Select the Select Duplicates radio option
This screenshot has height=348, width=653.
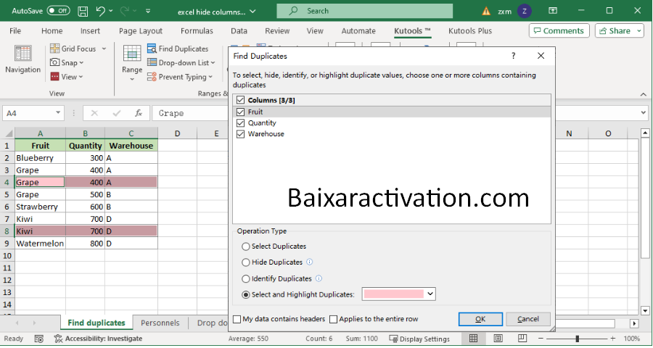click(246, 246)
